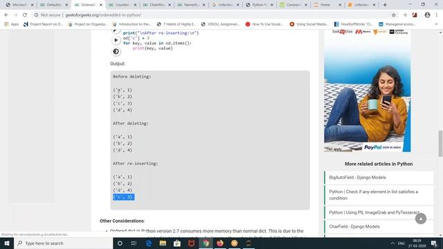Open the Introduction to the... bookmark

pos(132,24)
